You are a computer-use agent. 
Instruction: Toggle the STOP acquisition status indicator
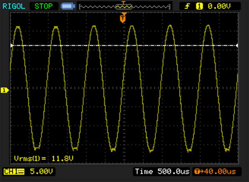pos(43,6)
